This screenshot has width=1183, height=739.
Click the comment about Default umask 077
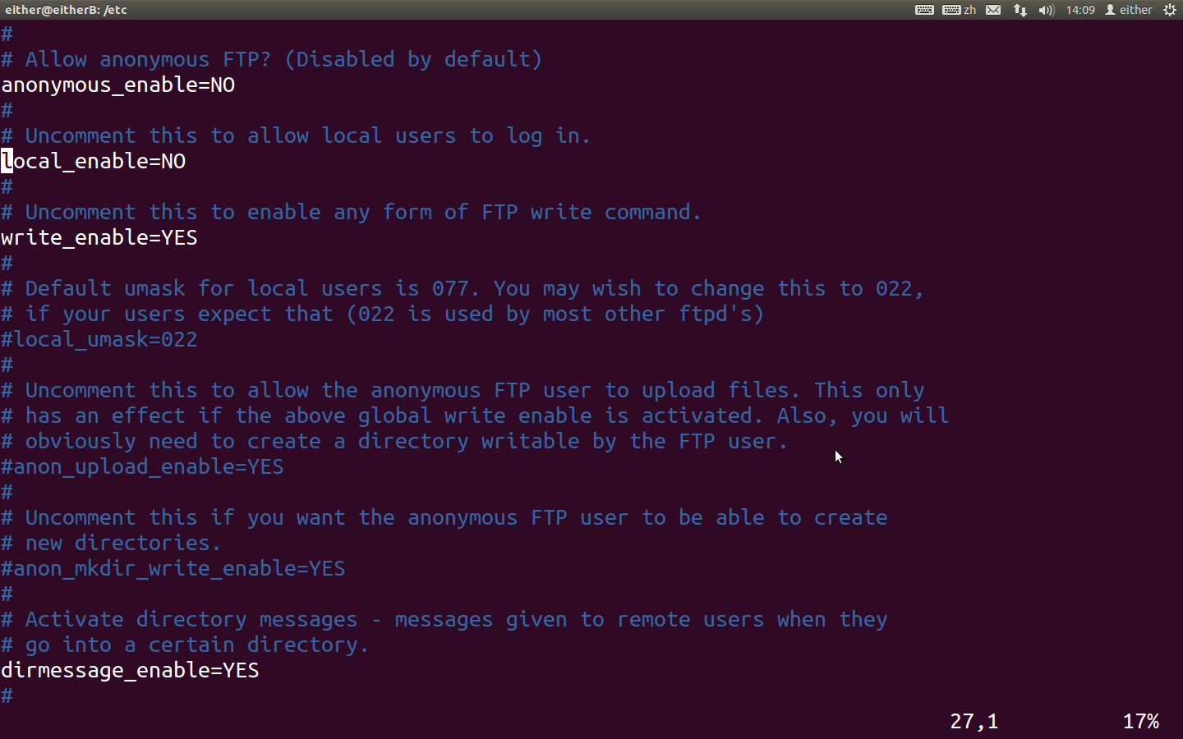(463, 289)
